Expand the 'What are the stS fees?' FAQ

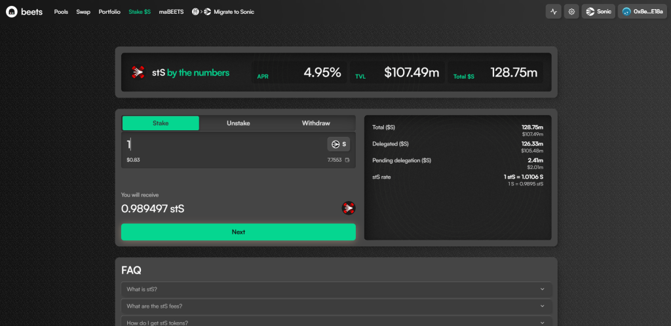[336, 306]
